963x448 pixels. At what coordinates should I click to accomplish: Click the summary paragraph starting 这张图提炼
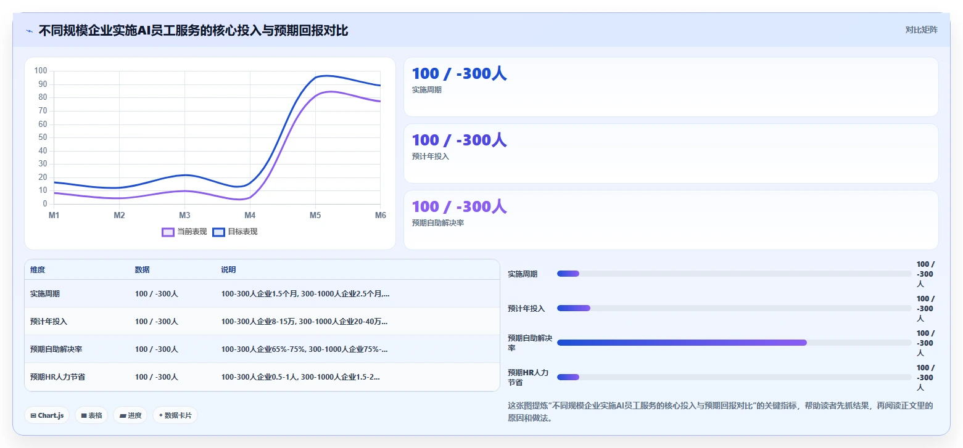pos(720,412)
